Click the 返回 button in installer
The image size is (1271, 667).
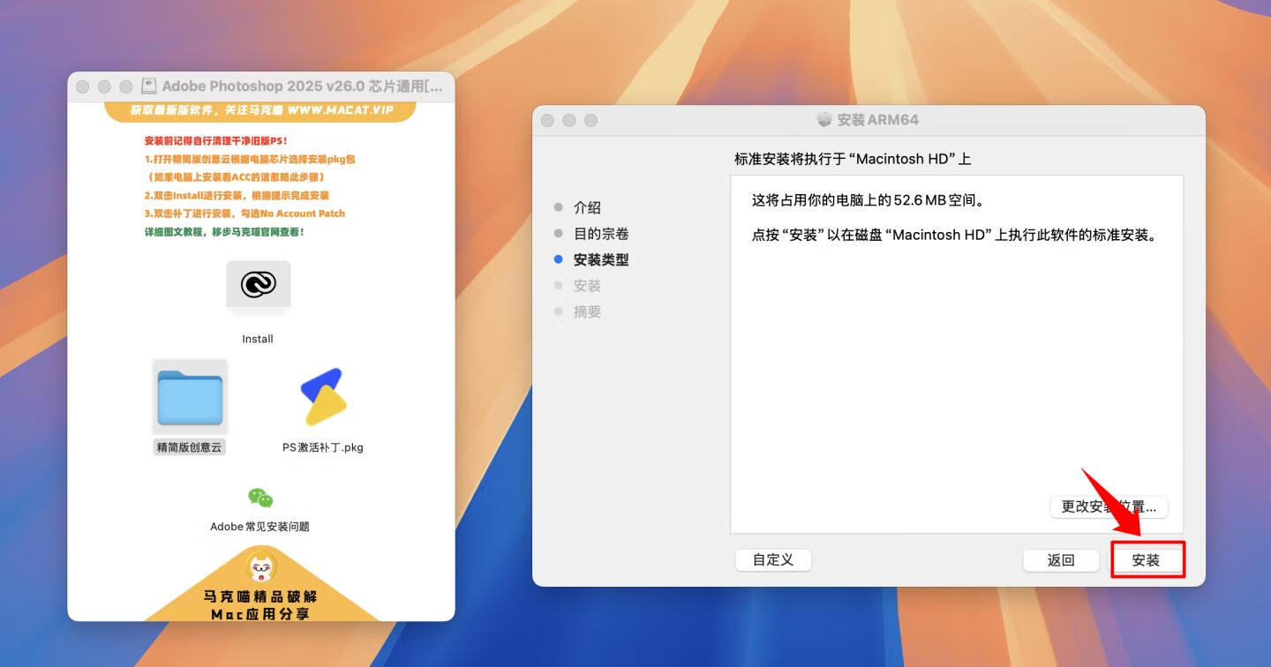tap(1061, 560)
